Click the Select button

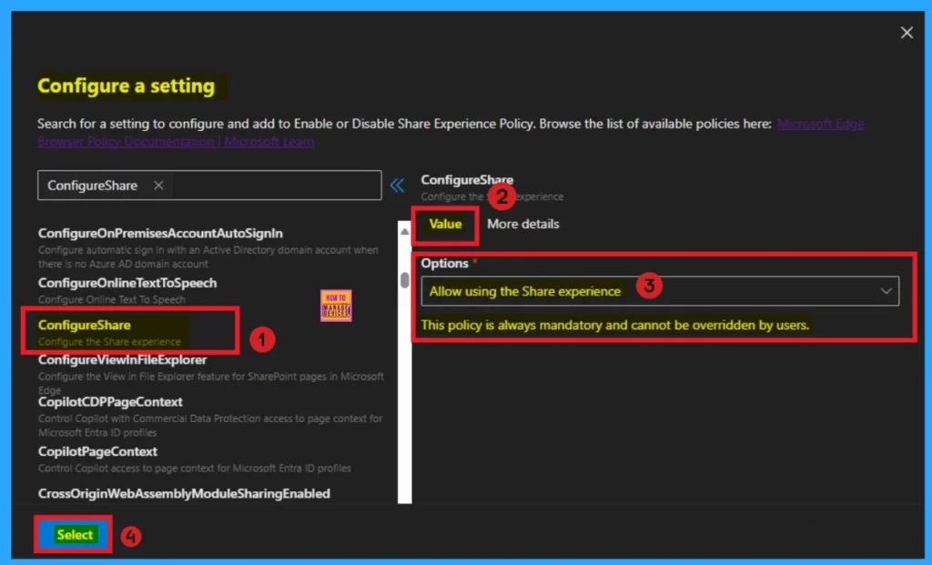pos(75,535)
